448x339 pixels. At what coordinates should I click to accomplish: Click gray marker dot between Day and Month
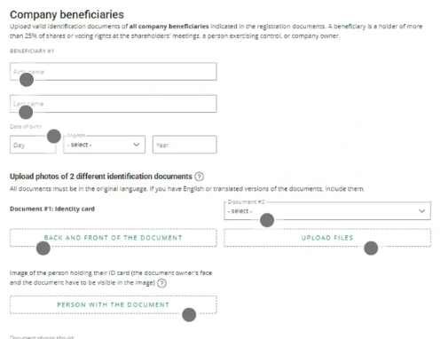(x=54, y=136)
